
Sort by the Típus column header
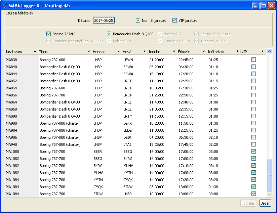coord(65,52)
